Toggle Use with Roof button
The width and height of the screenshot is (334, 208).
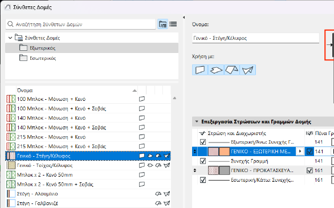232,70
